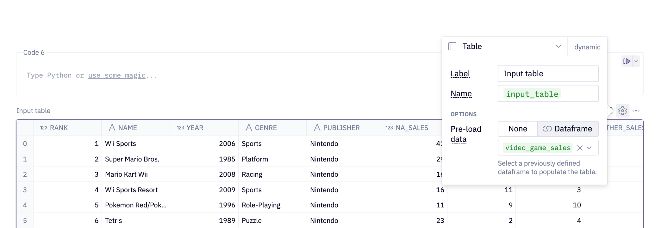Click the dynamic mode label
Screen dimensions: 662x228
click(x=587, y=47)
